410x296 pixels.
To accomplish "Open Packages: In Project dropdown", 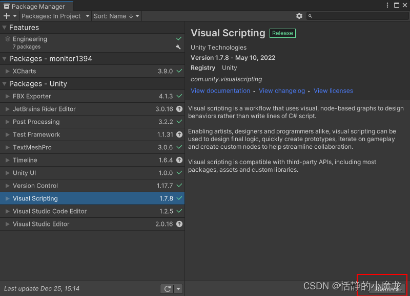I will [55, 16].
